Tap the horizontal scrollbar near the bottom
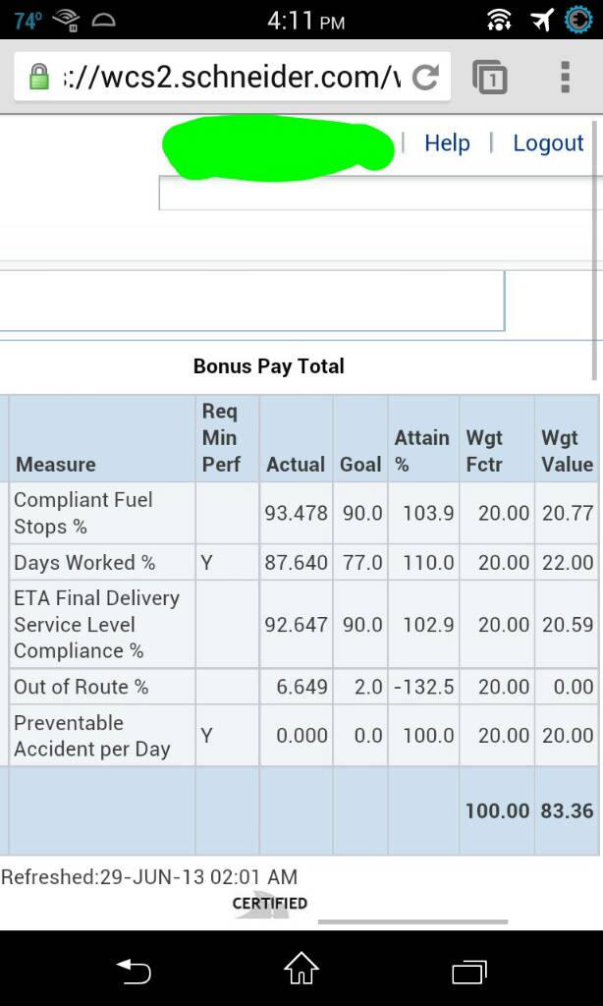The image size is (603, 1006). coord(413,922)
